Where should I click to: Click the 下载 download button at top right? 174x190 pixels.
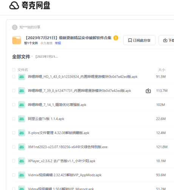(166, 40)
